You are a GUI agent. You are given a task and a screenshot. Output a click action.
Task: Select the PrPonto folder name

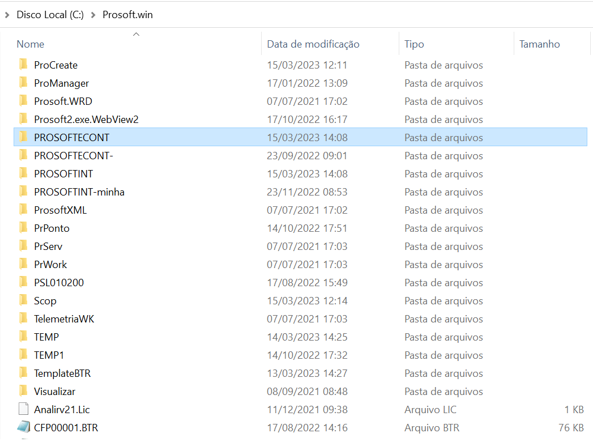52,228
